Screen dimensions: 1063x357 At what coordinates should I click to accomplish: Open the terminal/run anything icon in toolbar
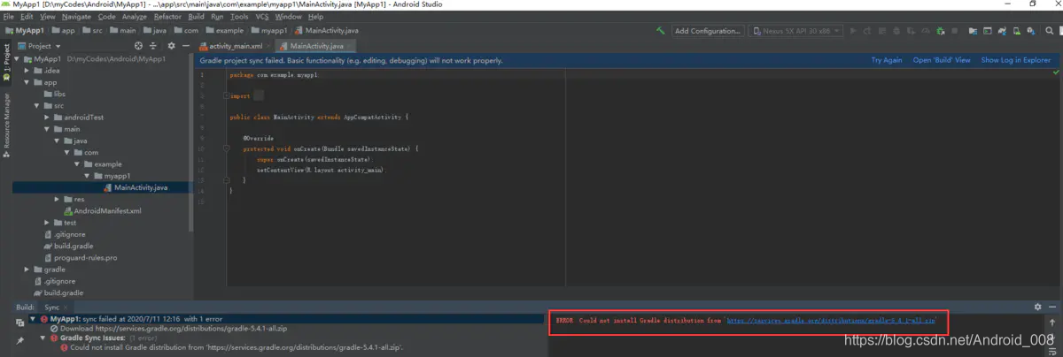coord(987,31)
